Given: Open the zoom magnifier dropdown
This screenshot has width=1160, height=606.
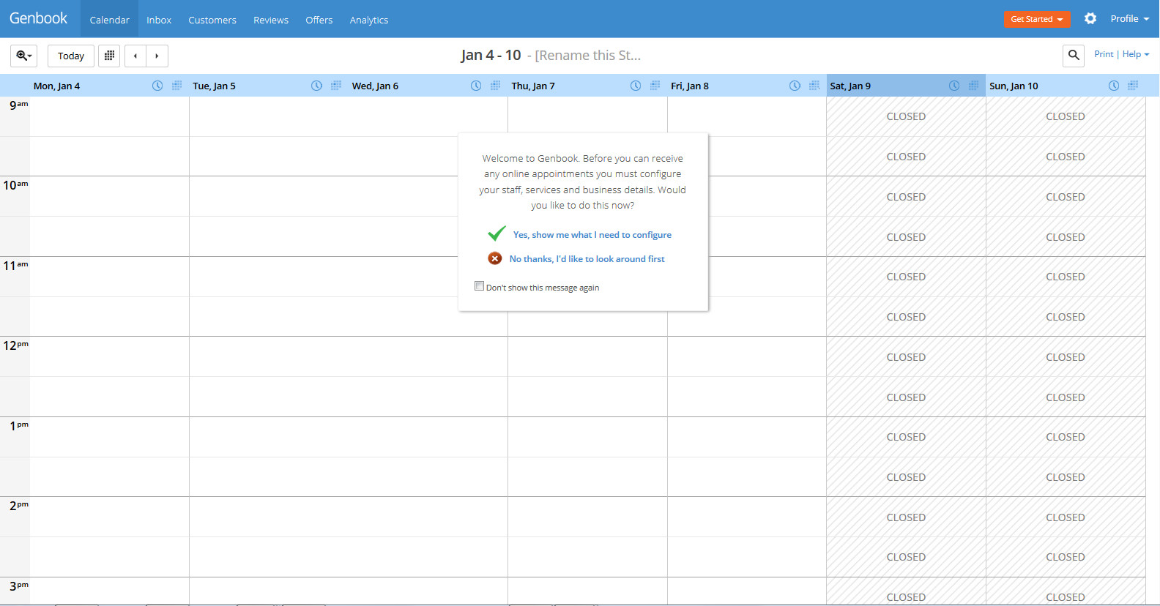Looking at the screenshot, I should point(23,56).
